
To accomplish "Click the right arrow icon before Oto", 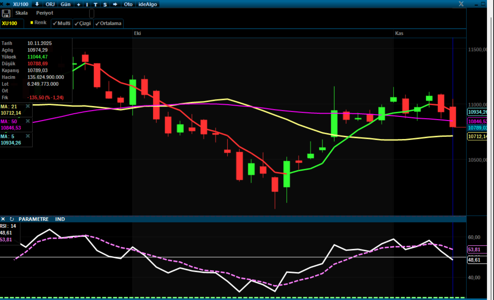I will click(115, 4).
